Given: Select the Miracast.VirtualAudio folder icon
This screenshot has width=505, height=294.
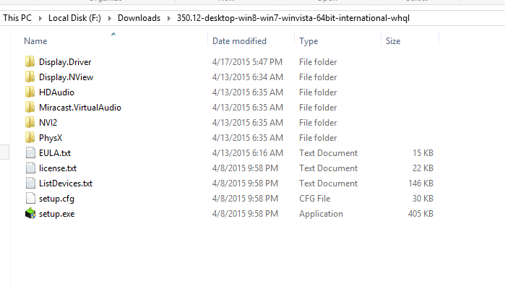Looking at the screenshot, I should pyautogui.click(x=30, y=107).
